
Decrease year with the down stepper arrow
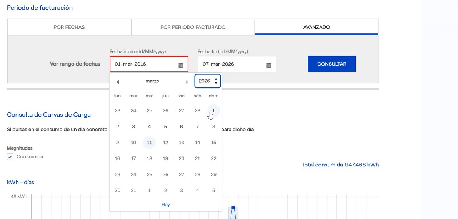pyautogui.click(x=216, y=83)
